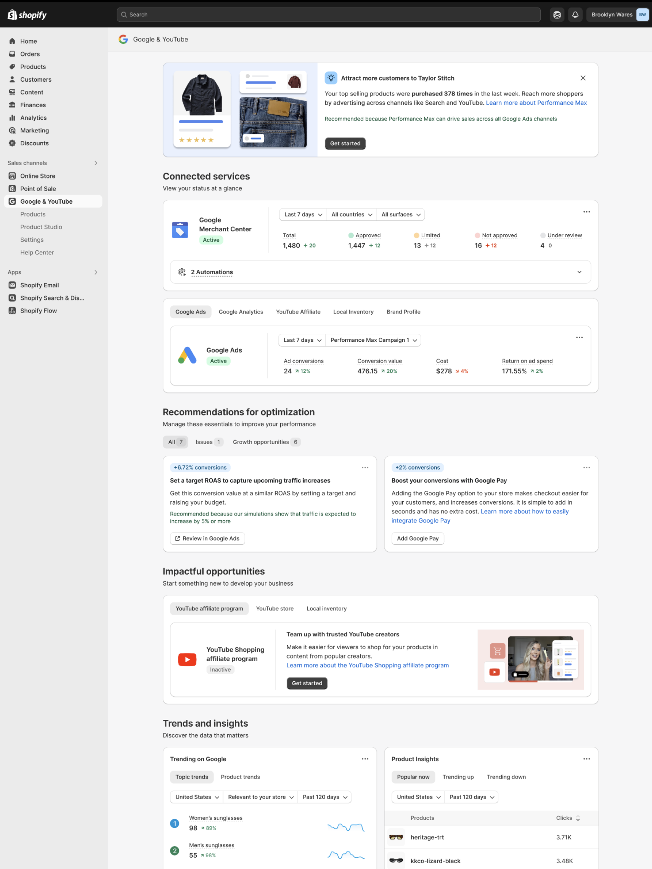Open Marketing in sidebar
The height and width of the screenshot is (869, 652).
point(35,130)
